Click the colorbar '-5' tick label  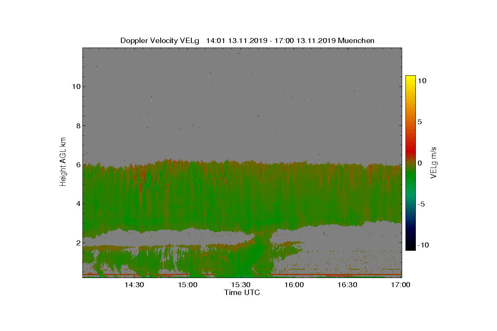tap(420, 204)
